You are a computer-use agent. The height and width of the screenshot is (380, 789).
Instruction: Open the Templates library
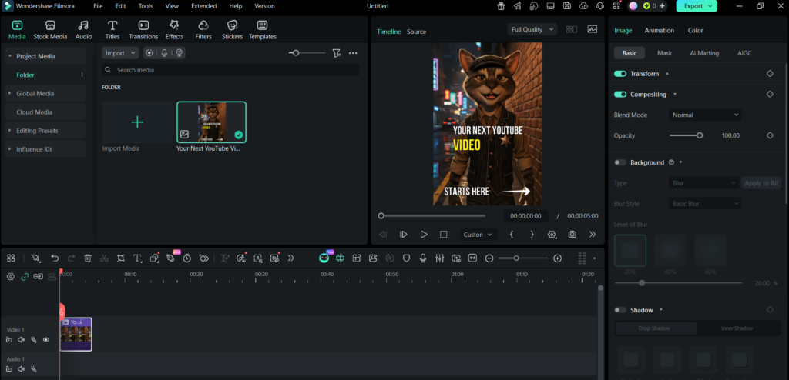(x=262, y=30)
